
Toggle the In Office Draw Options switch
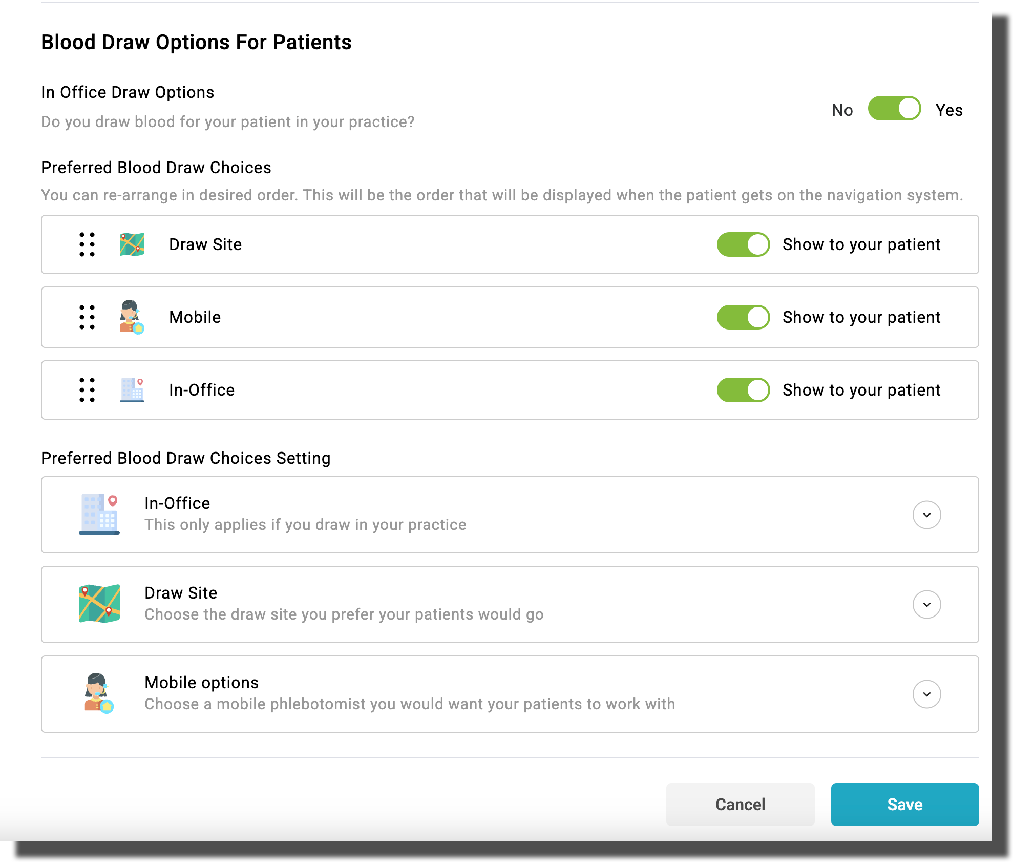coord(894,109)
